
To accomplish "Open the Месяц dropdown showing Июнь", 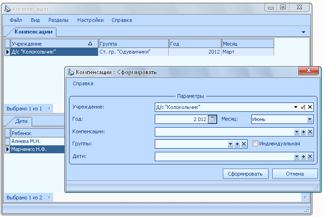I will (310, 119).
